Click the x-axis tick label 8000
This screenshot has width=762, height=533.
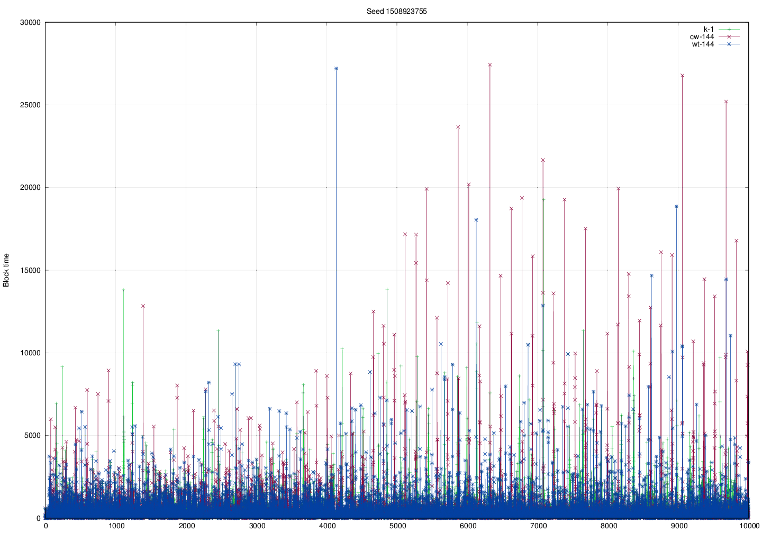[609, 526]
